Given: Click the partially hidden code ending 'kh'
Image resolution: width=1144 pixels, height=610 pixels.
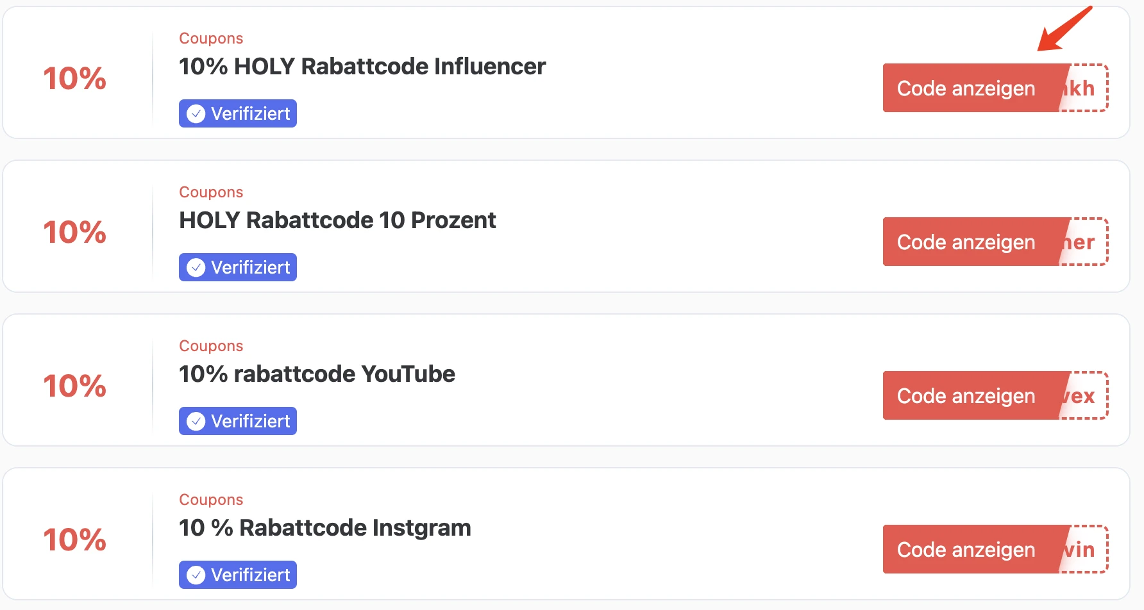Looking at the screenshot, I should 1085,88.
